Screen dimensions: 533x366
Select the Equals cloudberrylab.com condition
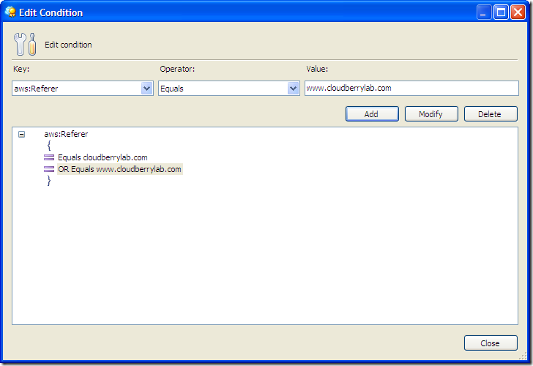[x=102, y=157]
